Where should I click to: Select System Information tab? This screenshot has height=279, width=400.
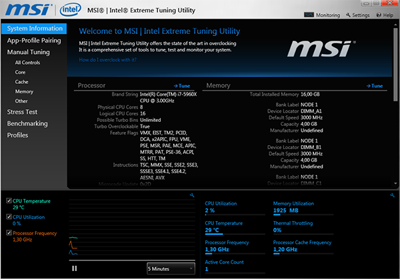tap(34, 29)
